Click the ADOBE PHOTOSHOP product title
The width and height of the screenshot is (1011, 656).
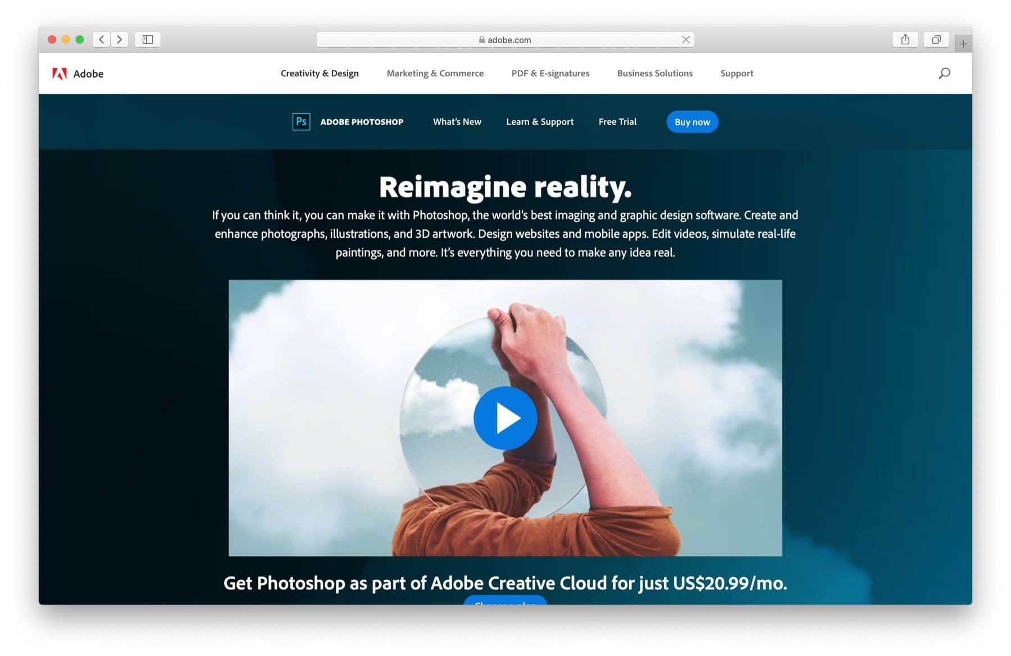click(x=362, y=122)
